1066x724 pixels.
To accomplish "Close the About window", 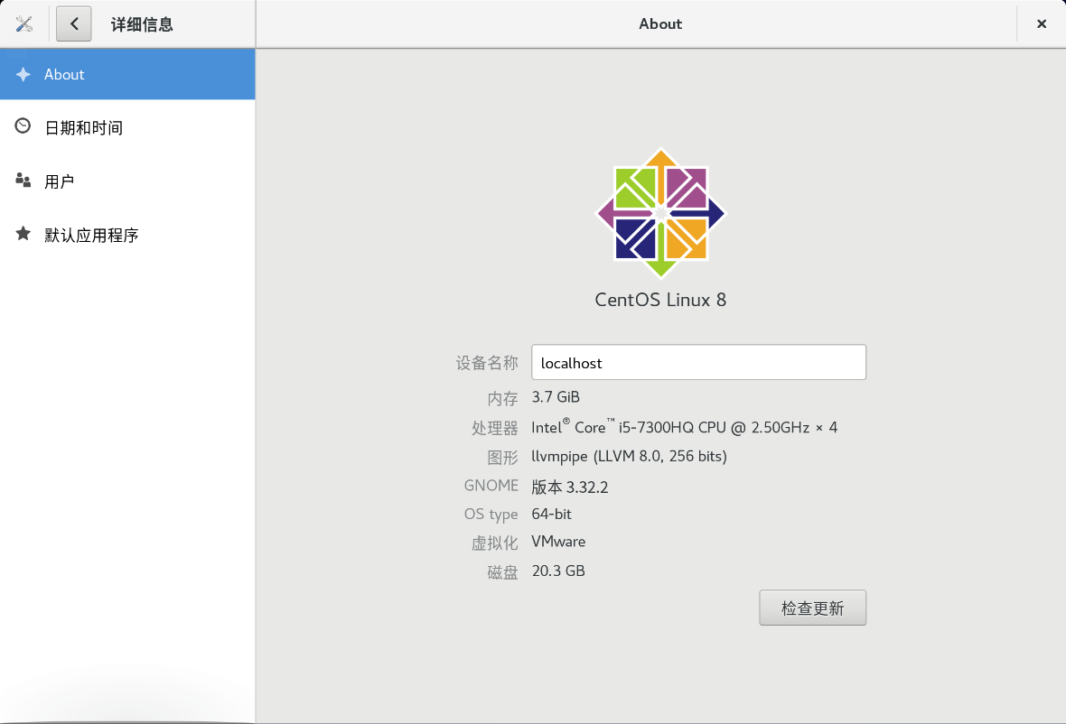I will pos(1042,23).
